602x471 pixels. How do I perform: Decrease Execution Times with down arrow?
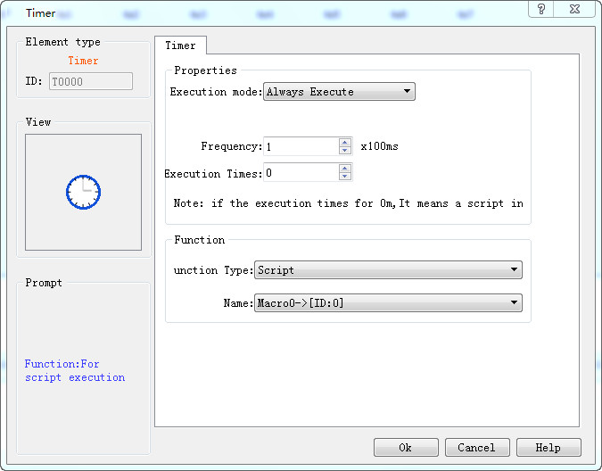click(x=345, y=178)
